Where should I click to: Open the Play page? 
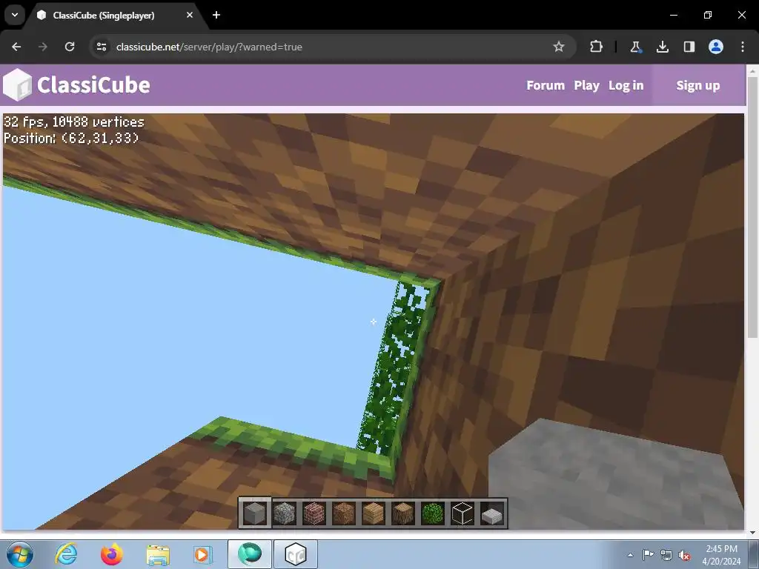[x=587, y=85]
